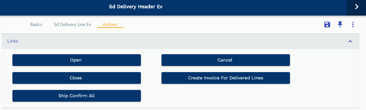This screenshot has width=366, height=110.
Task: Go back using the white left arrow
Action: coord(11,25)
